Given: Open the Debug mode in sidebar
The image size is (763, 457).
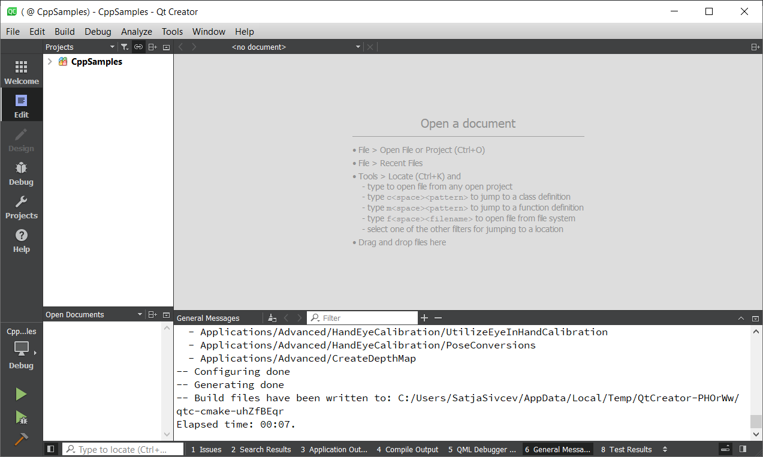Looking at the screenshot, I should 22,173.
